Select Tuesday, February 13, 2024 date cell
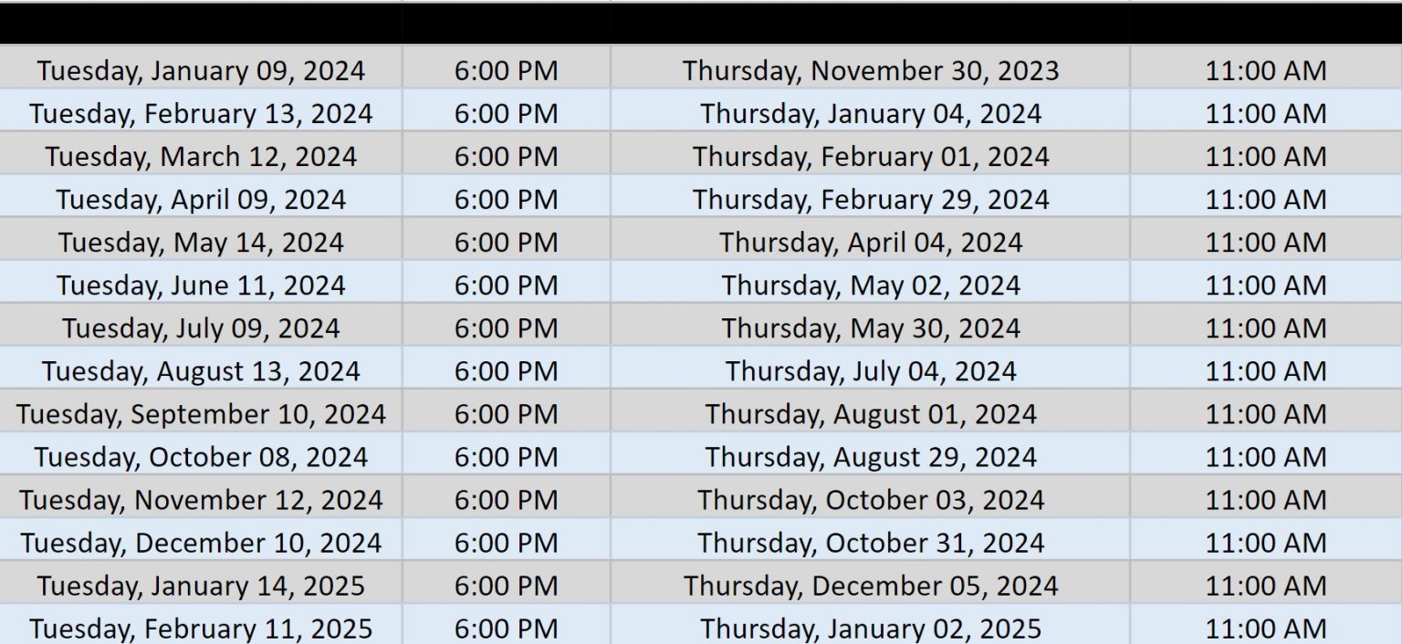The width and height of the screenshot is (1402, 644). tap(201, 114)
